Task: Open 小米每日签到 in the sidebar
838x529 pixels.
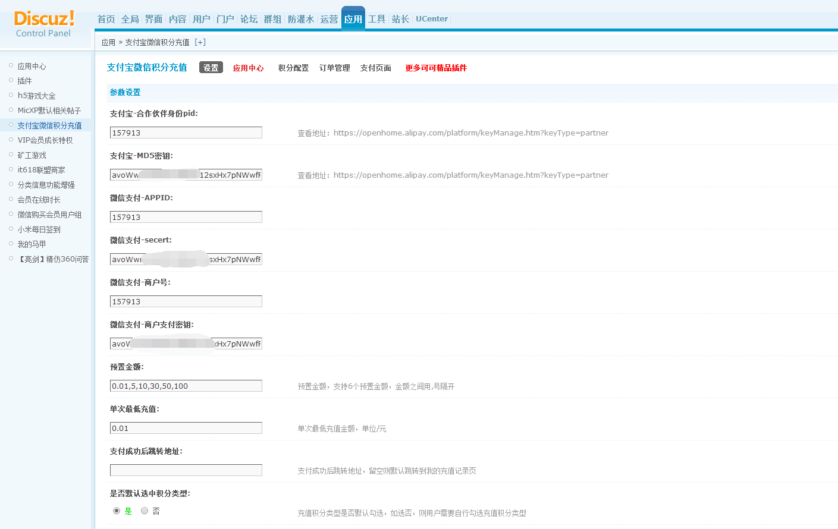Action: pyautogui.click(x=39, y=229)
